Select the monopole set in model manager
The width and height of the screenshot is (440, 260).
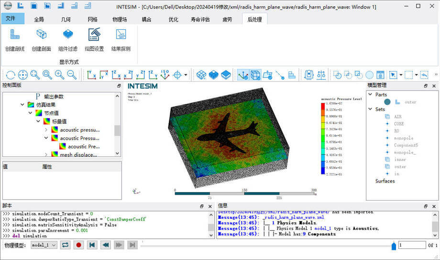[403, 138]
